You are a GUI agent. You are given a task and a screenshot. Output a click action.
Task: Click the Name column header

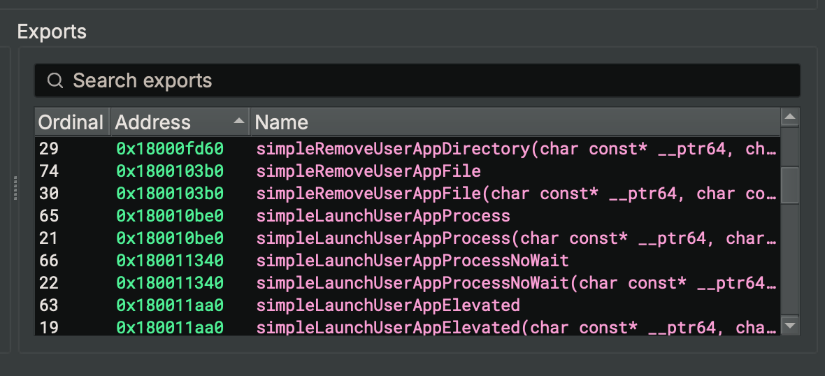tap(282, 122)
